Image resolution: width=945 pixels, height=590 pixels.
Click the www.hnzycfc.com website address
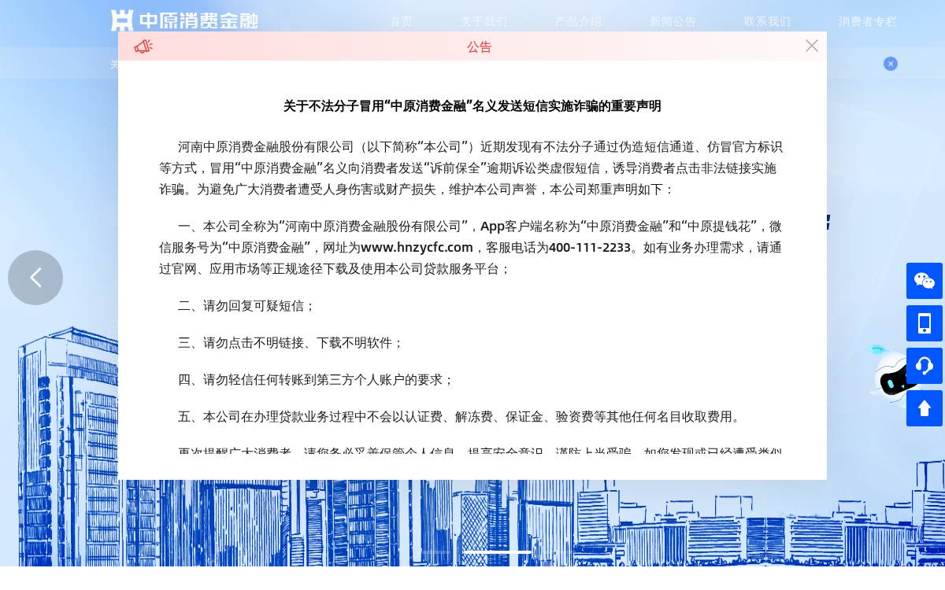click(417, 247)
